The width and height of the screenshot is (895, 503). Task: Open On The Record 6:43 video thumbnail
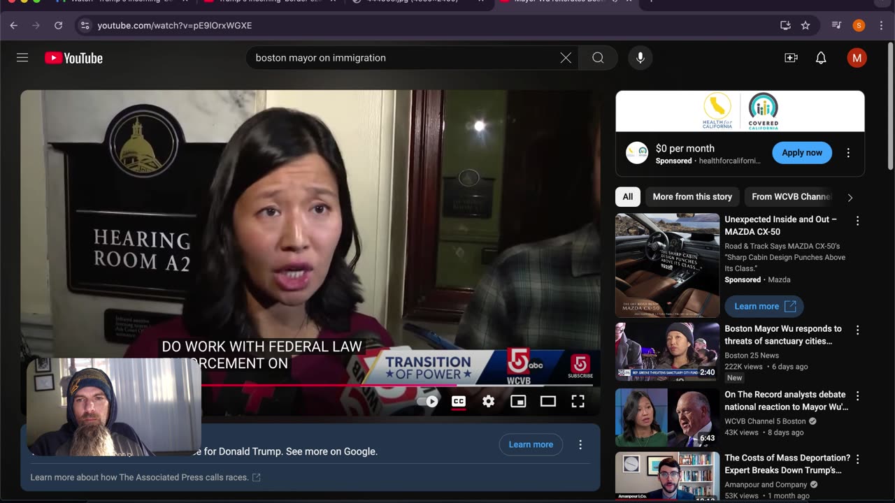coord(667,418)
